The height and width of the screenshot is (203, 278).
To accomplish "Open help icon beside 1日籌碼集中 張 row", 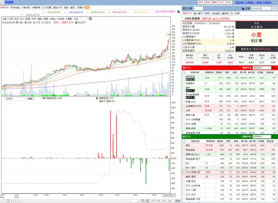I will click(213, 37).
